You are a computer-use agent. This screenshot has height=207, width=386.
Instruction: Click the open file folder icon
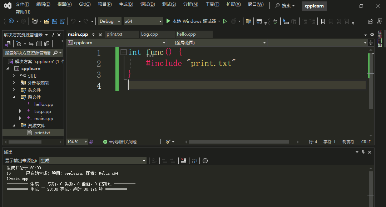click(x=47, y=21)
